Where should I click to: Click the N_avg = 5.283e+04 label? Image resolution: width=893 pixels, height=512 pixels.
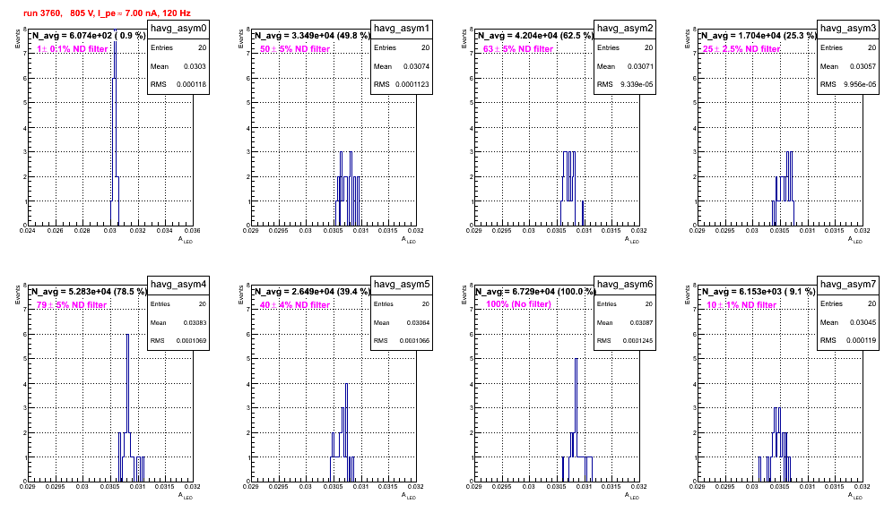tap(88, 292)
